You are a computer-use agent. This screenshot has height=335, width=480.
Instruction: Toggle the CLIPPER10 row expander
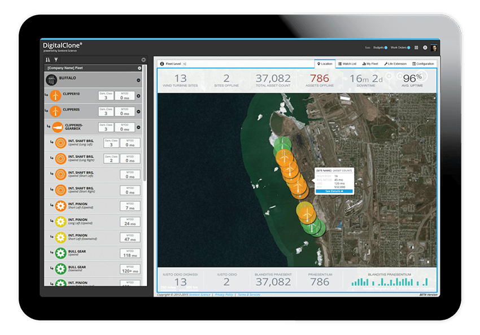139,96
